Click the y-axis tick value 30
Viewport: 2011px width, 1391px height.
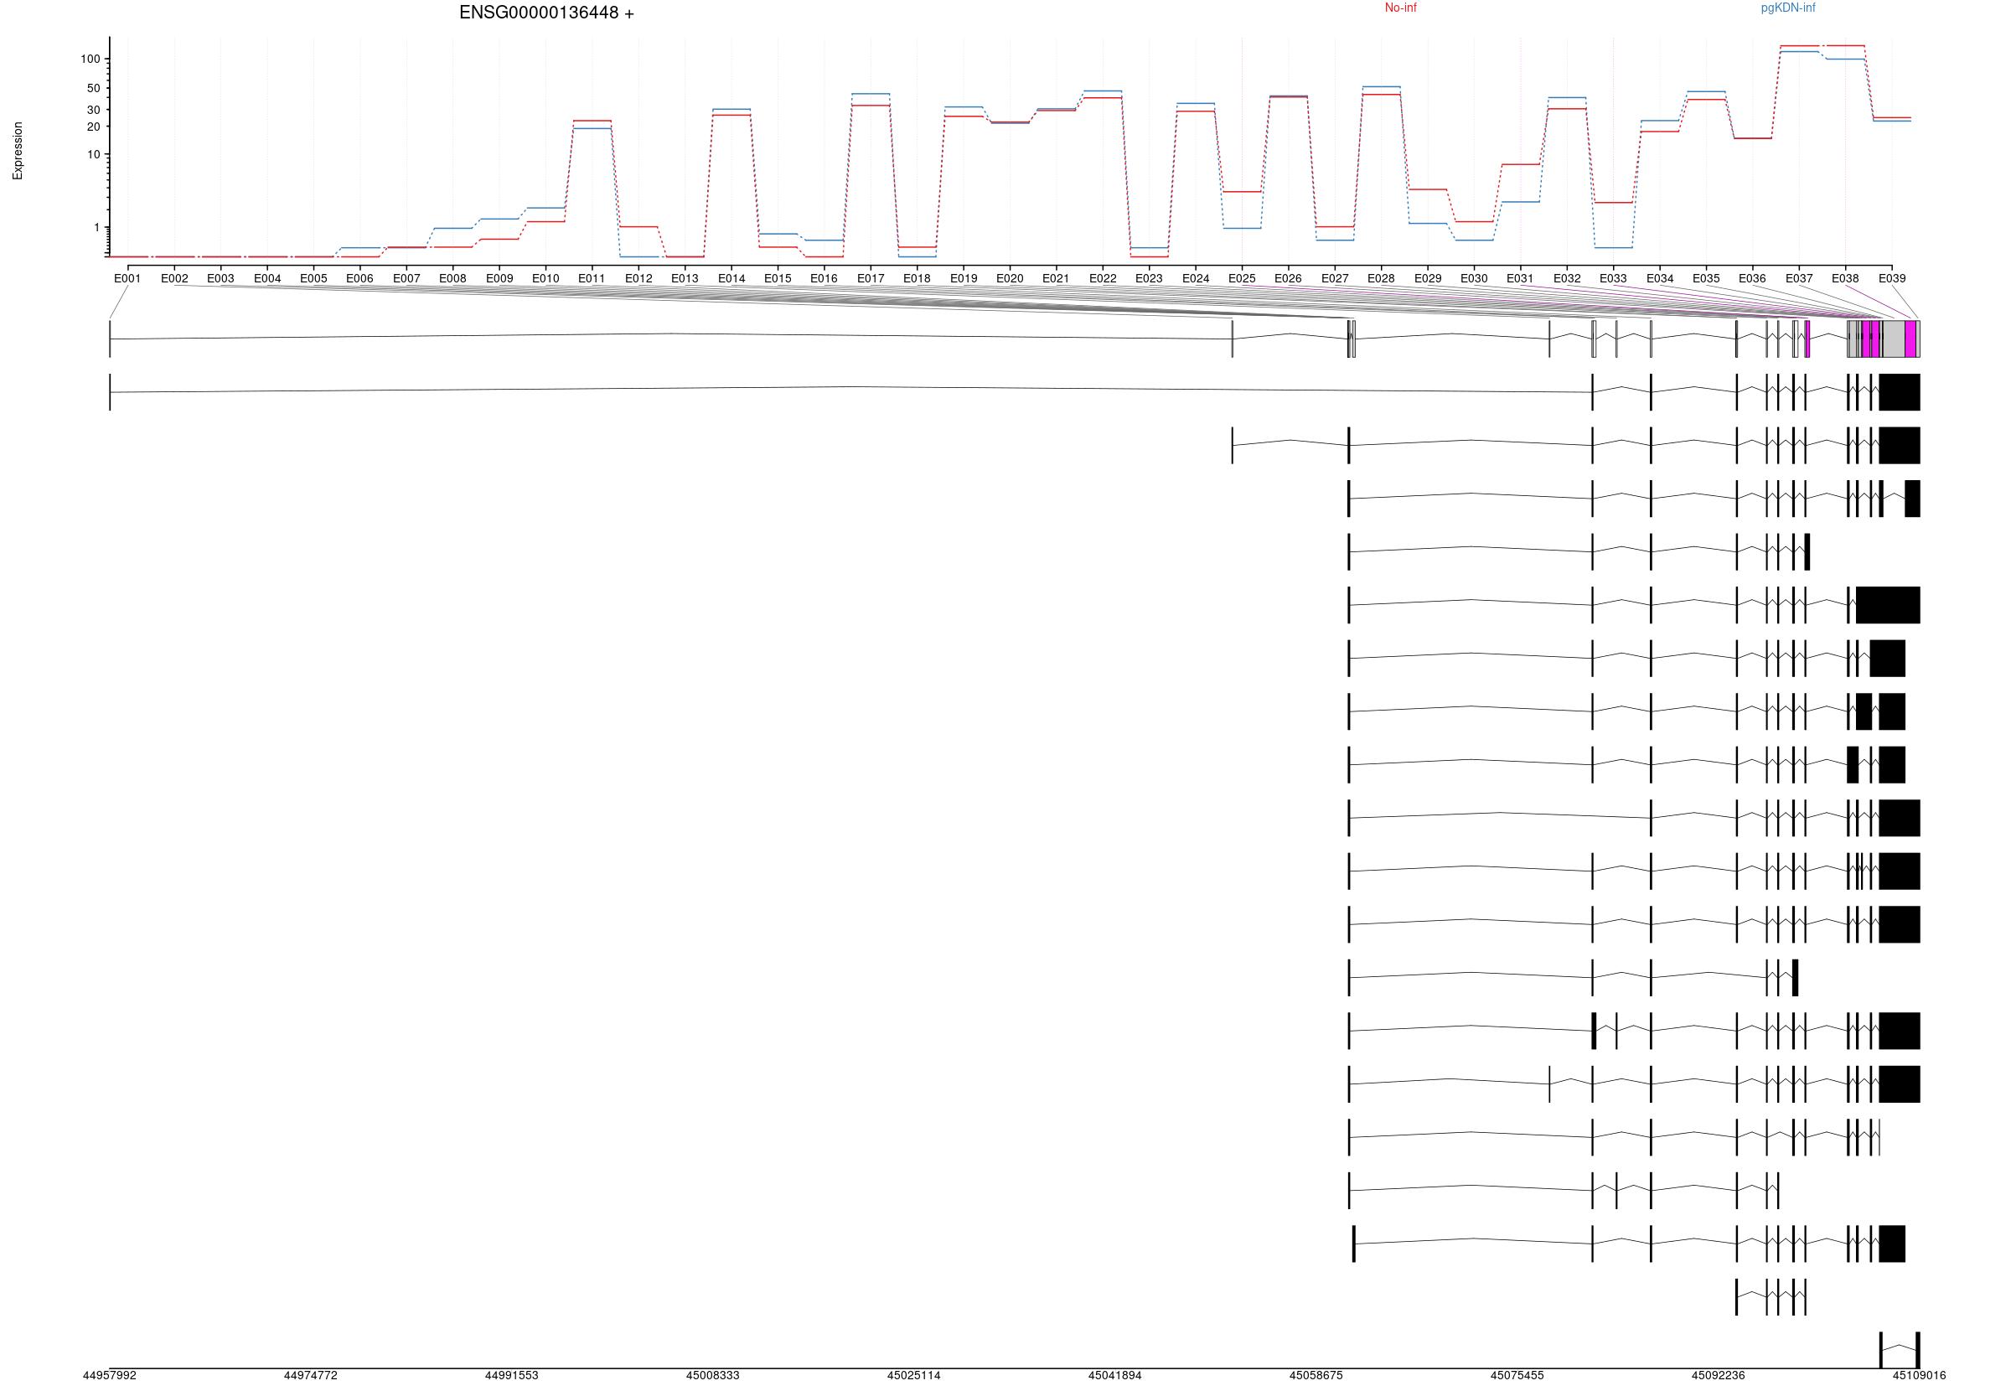click(x=93, y=110)
